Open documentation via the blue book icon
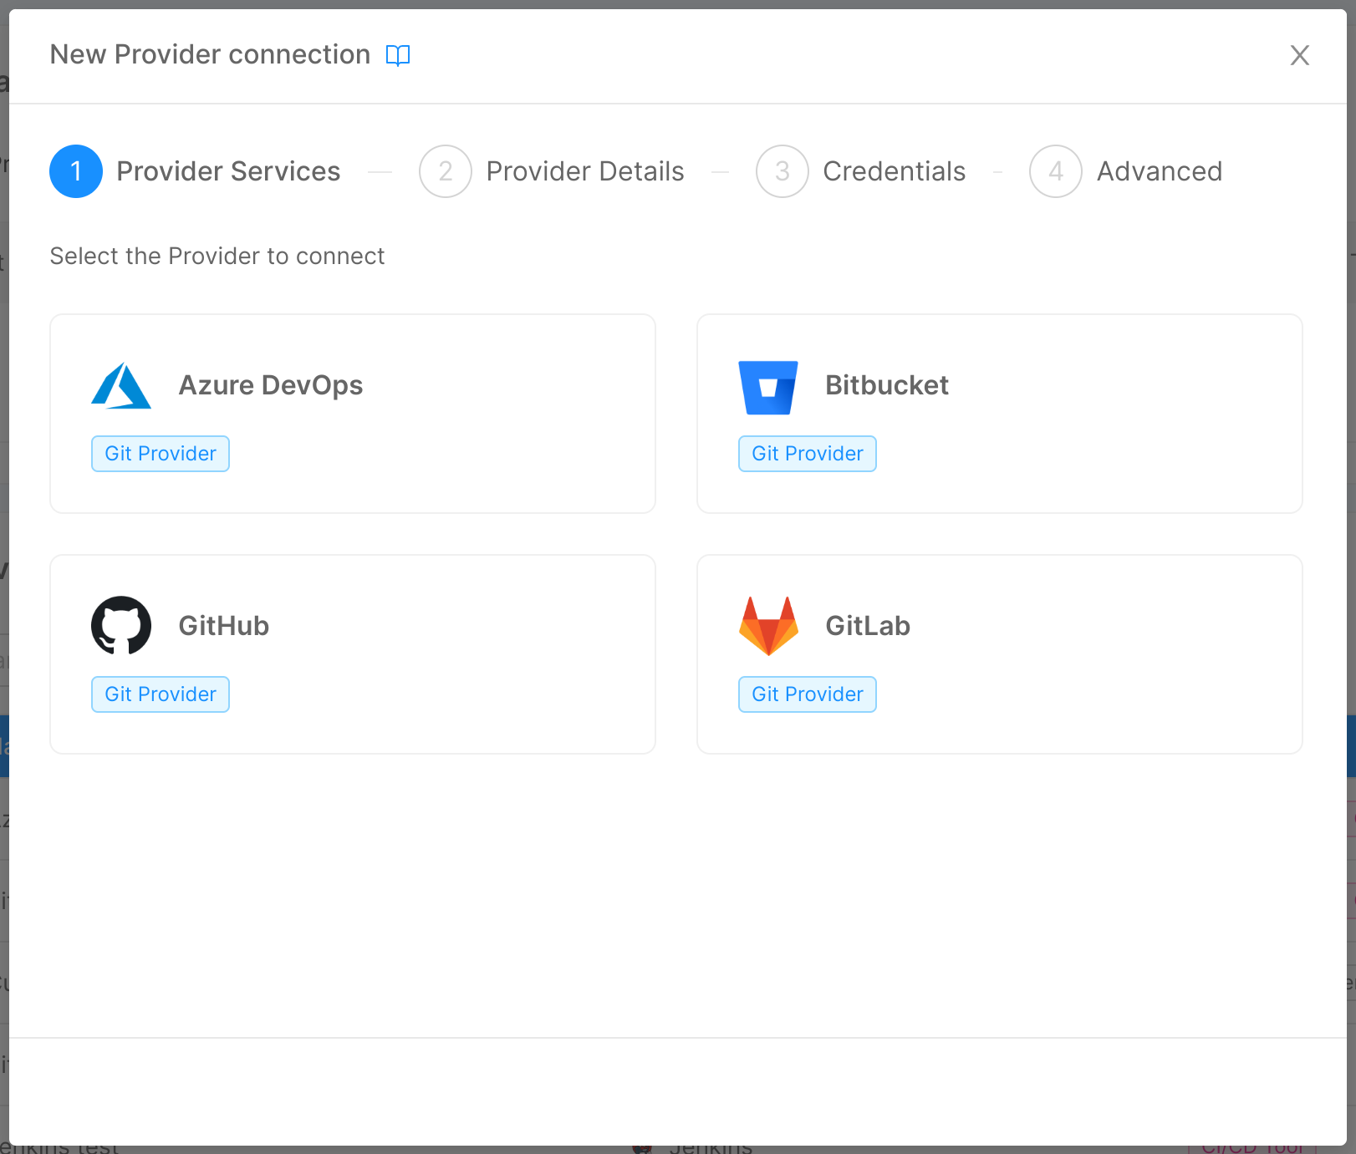 [399, 55]
